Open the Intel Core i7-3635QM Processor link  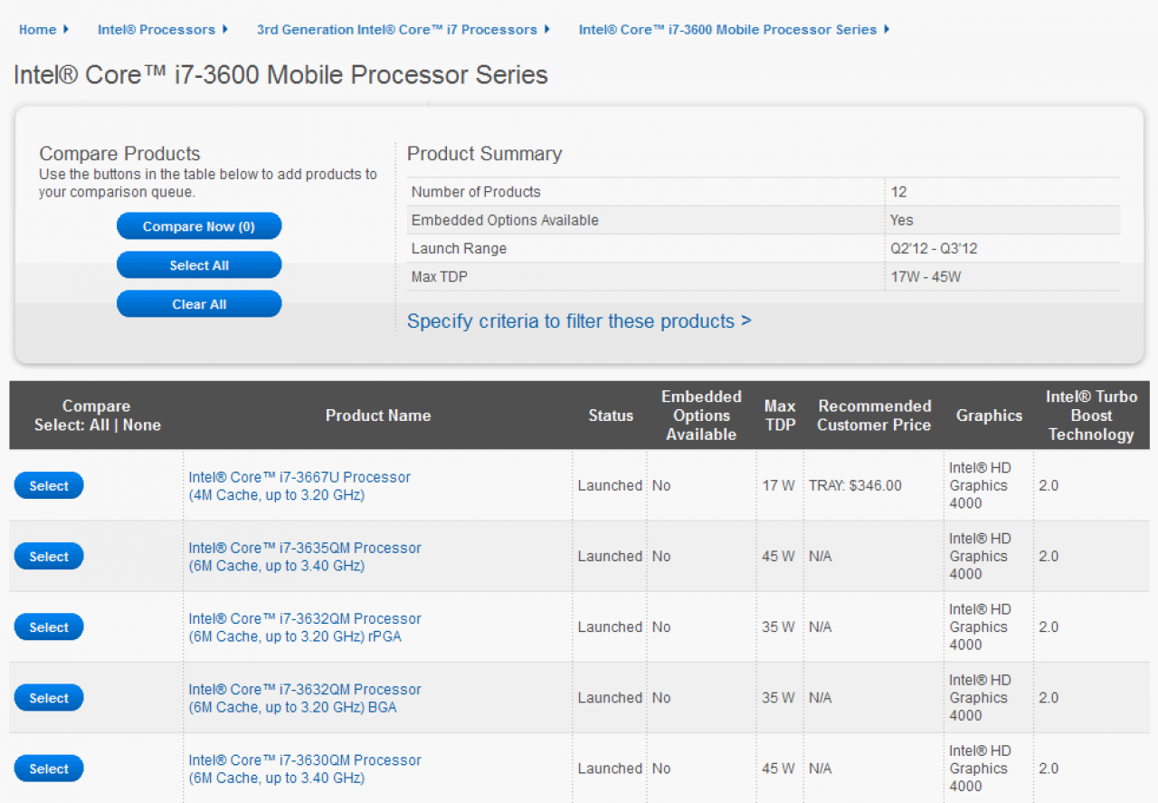point(305,557)
